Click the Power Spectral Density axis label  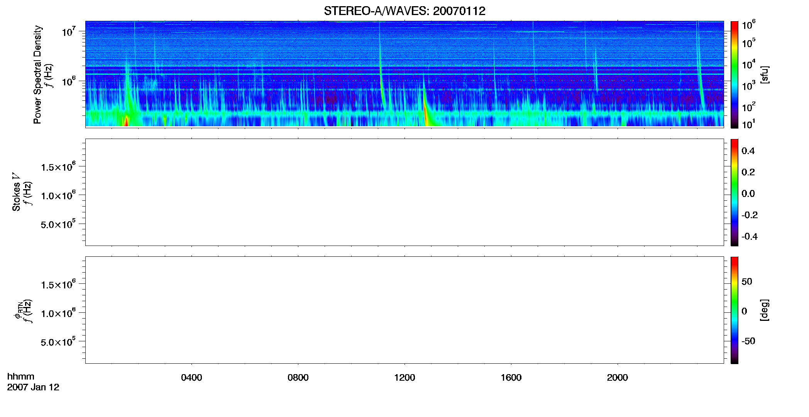pos(37,75)
